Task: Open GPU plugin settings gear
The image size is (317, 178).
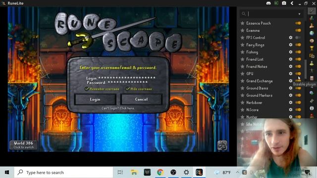Action: [291, 74]
